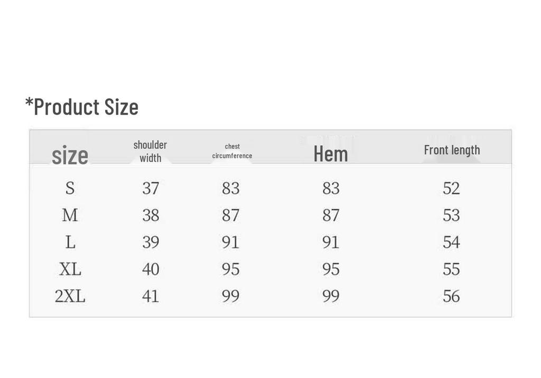
Task: Select the M size row label
Action: click(x=70, y=215)
